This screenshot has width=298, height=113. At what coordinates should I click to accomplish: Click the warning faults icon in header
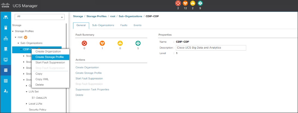[200, 3]
